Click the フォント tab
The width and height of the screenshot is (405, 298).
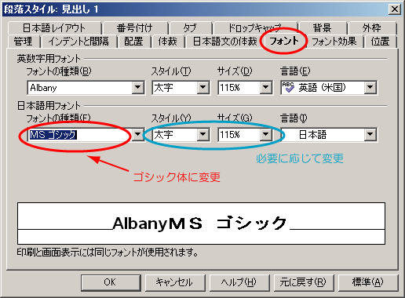[284, 41]
